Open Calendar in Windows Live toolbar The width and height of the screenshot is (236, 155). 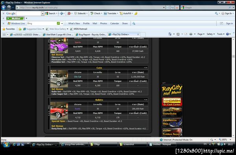point(114,24)
